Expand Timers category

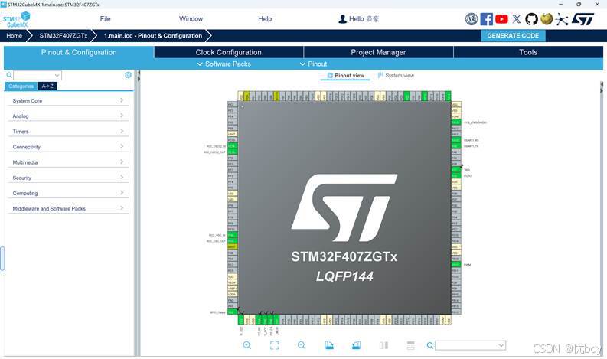pyautogui.click(x=68, y=132)
